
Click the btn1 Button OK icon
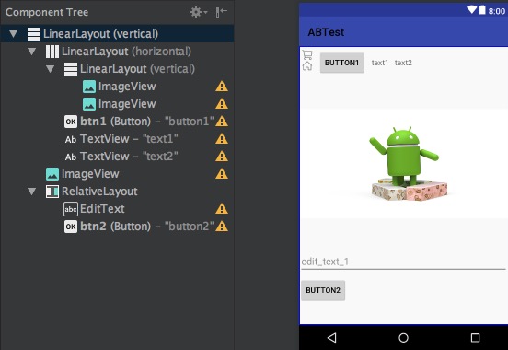71,122
